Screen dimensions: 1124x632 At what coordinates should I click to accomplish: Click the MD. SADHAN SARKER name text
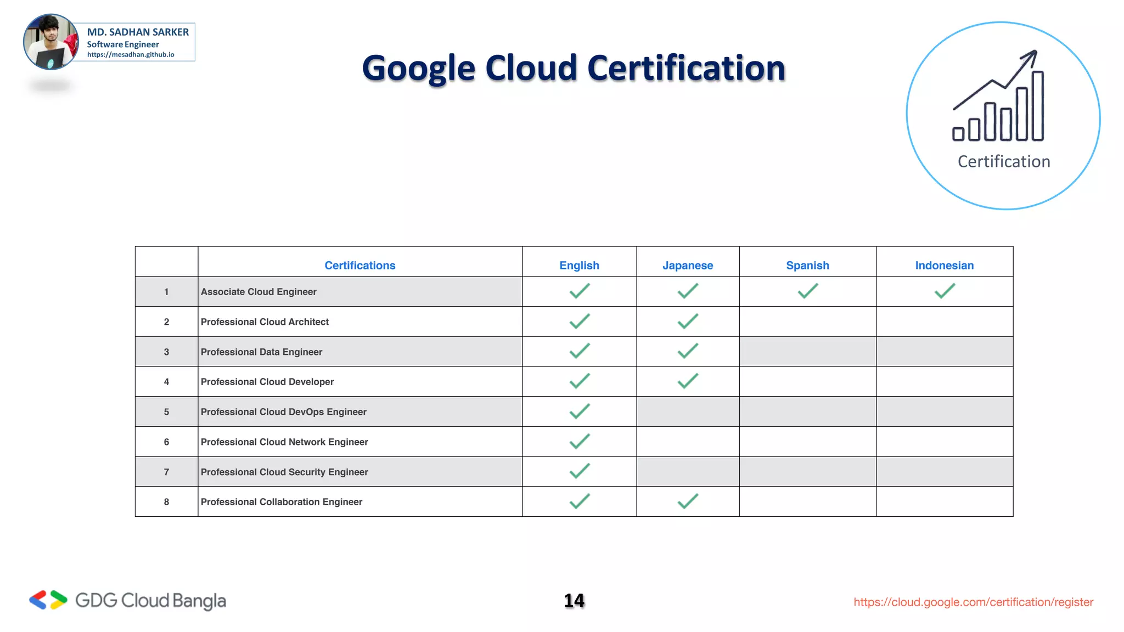[x=138, y=32]
